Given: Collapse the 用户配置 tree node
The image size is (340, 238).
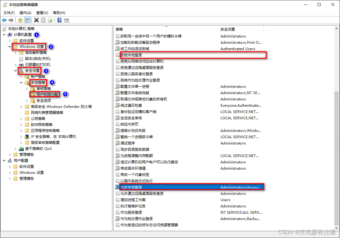Looking at the screenshot, I should coord(4,161).
